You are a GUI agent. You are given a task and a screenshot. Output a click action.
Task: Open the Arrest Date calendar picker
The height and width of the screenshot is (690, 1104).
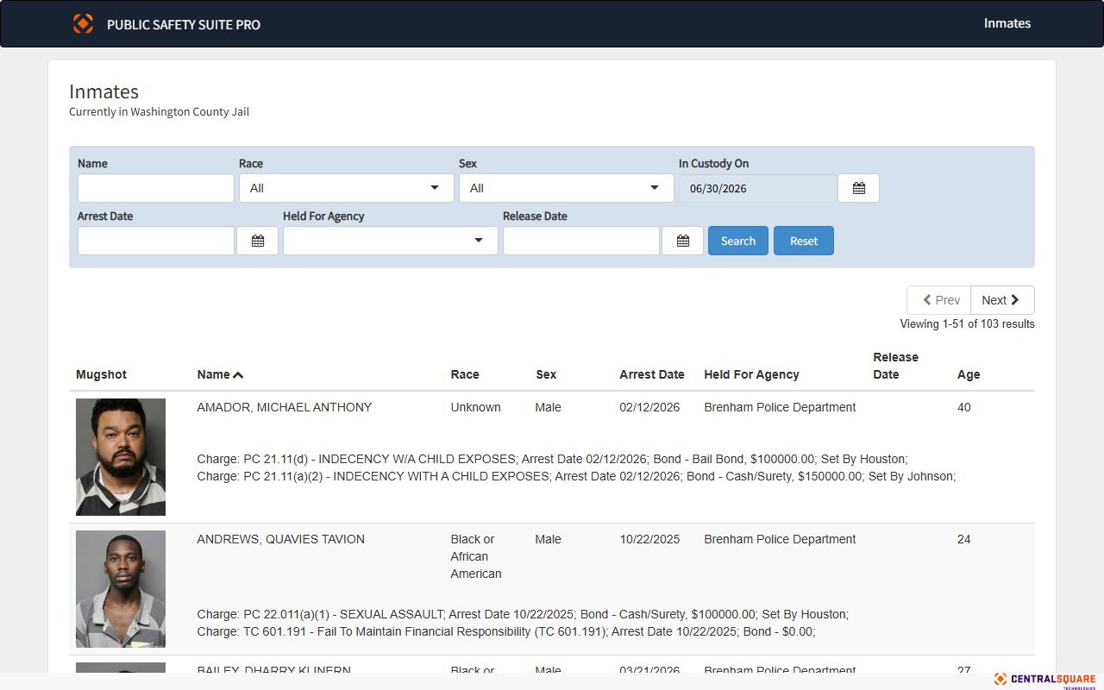click(257, 241)
